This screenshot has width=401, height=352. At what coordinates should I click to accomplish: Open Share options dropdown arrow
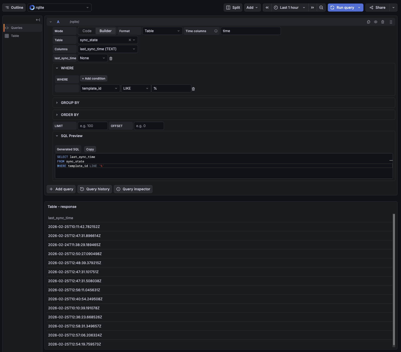tap(393, 8)
